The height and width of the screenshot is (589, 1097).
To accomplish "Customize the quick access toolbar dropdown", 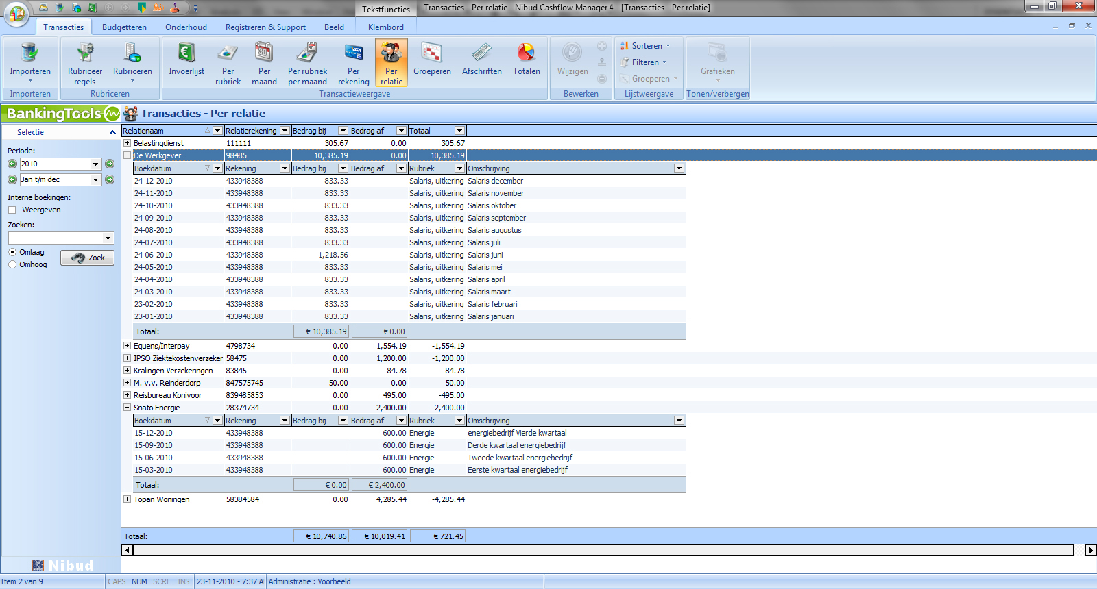I will [x=195, y=9].
